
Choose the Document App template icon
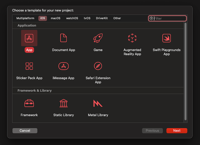click(64, 38)
